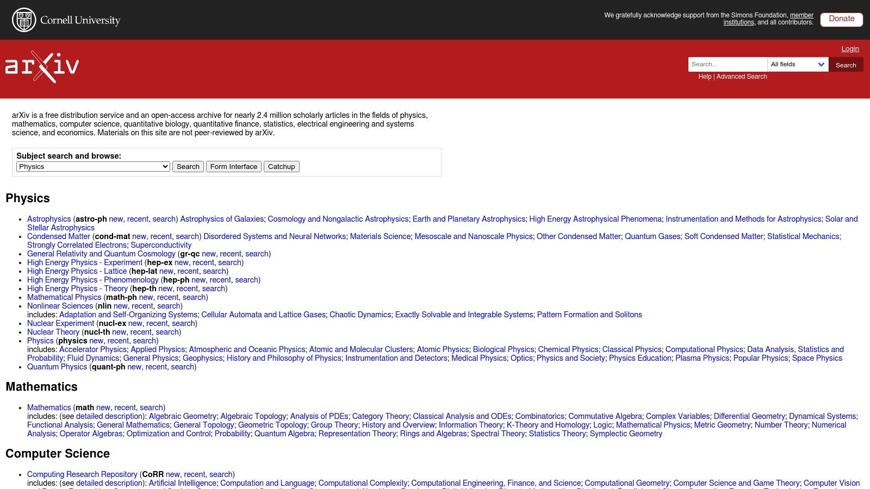
Task: Click the Login link
Action: 850,49
